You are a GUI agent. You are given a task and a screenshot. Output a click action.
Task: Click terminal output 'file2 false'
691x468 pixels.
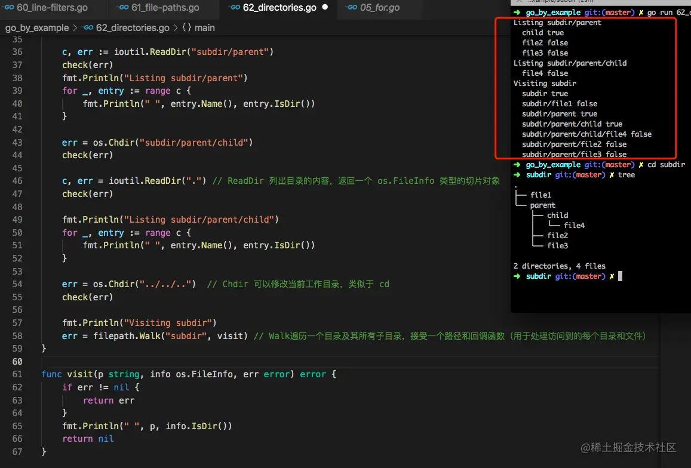(x=545, y=43)
